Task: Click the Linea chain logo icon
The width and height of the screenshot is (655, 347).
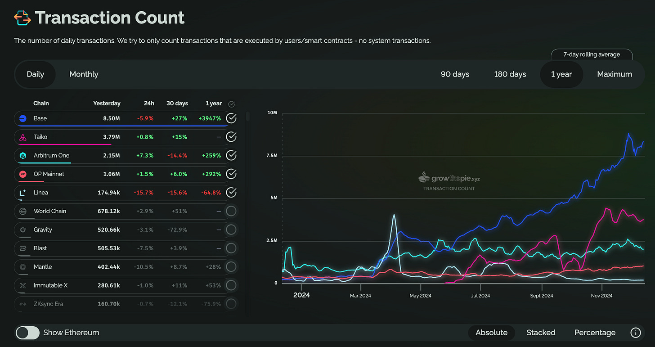Action: [22, 193]
